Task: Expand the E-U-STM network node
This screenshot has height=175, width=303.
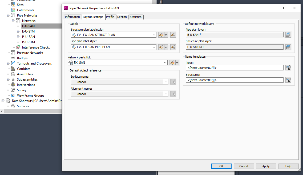Action: (x=18, y=31)
